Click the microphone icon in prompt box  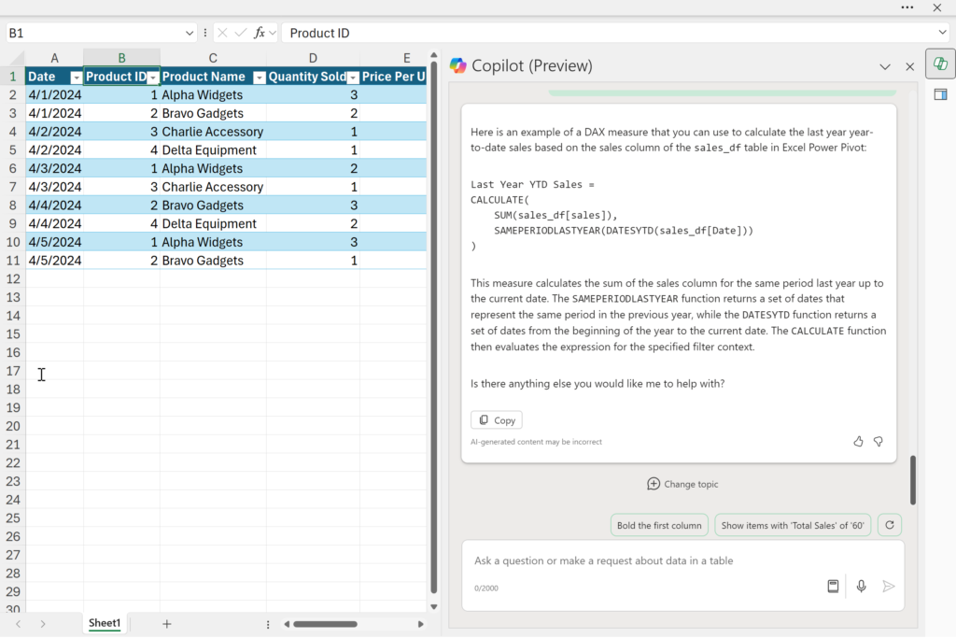(x=861, y=586)
